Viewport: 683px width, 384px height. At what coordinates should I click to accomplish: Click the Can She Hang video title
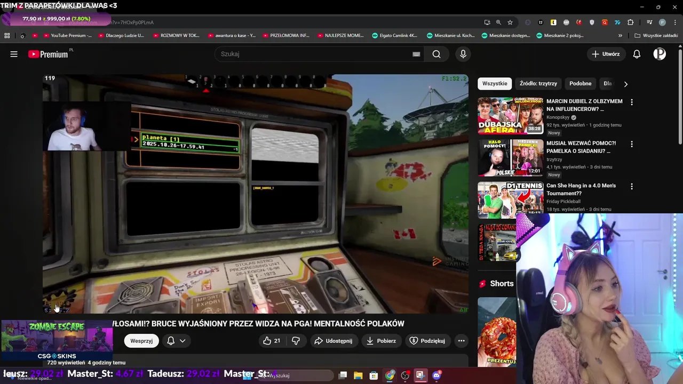pos(581,189)
